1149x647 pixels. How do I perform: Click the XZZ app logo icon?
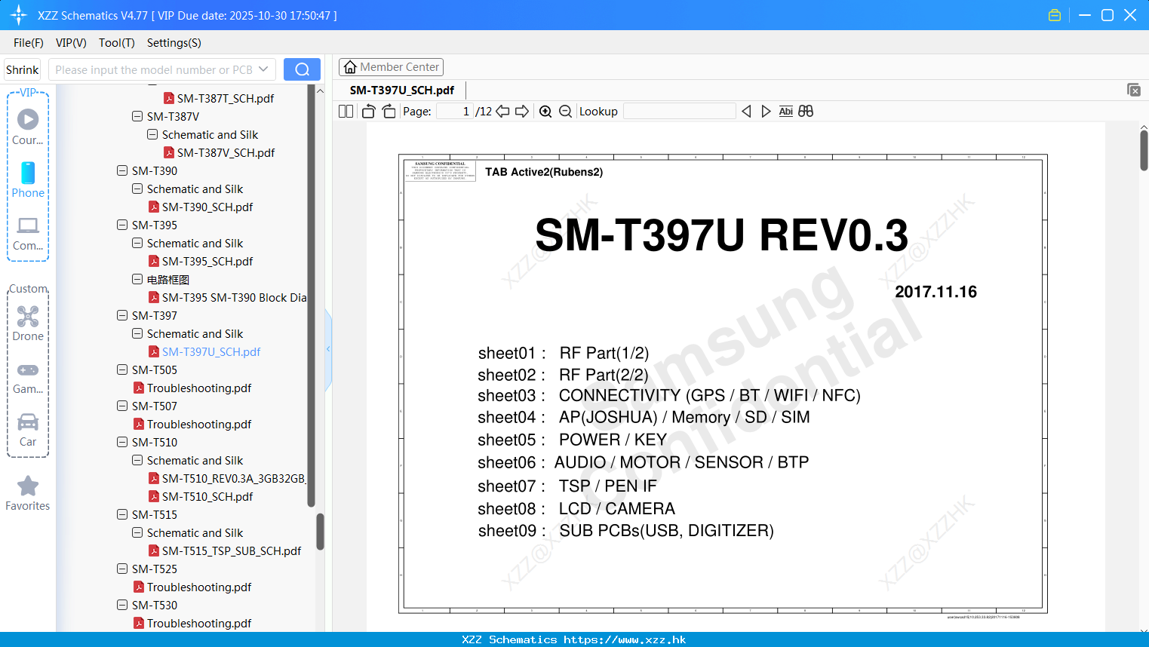click(x=19, y=15)
